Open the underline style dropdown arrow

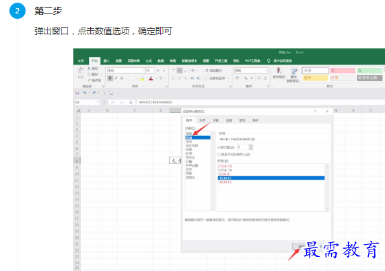point(127,79)
